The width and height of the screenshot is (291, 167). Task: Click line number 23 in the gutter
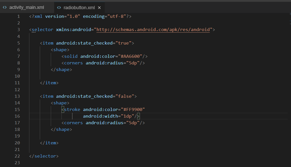17,163
